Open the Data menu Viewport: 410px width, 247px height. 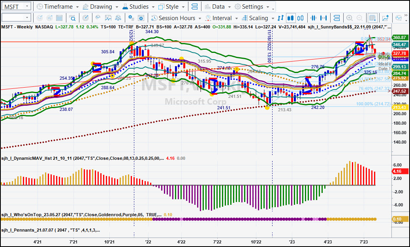click(218, 7)
